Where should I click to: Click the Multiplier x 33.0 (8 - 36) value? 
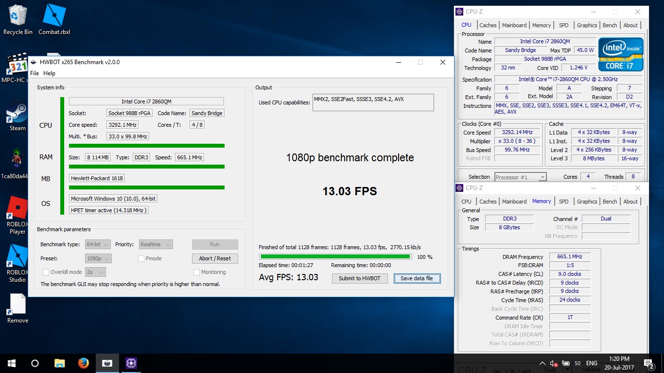[518, 141]
